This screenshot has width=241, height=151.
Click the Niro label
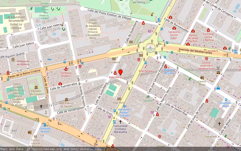click(74, 36)
